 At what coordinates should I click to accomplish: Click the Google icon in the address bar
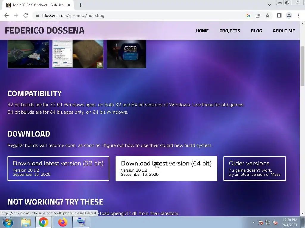coord(248,15)
